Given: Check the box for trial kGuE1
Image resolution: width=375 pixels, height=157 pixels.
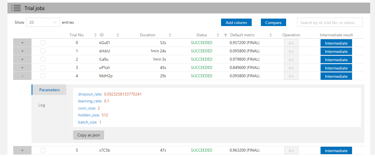Looking at the screenshot, I should tap(43, 43).
